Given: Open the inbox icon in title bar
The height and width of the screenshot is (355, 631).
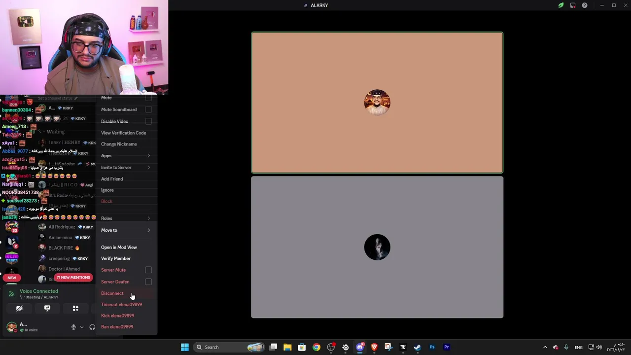Looking at the screenshot, I should pos(573,5).
